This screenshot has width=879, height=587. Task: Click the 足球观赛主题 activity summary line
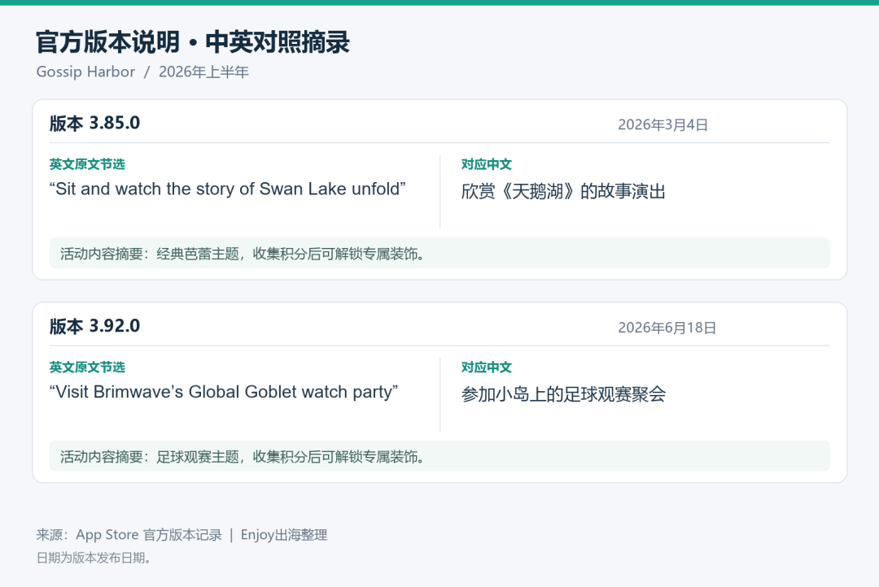[x=439, y=456]
